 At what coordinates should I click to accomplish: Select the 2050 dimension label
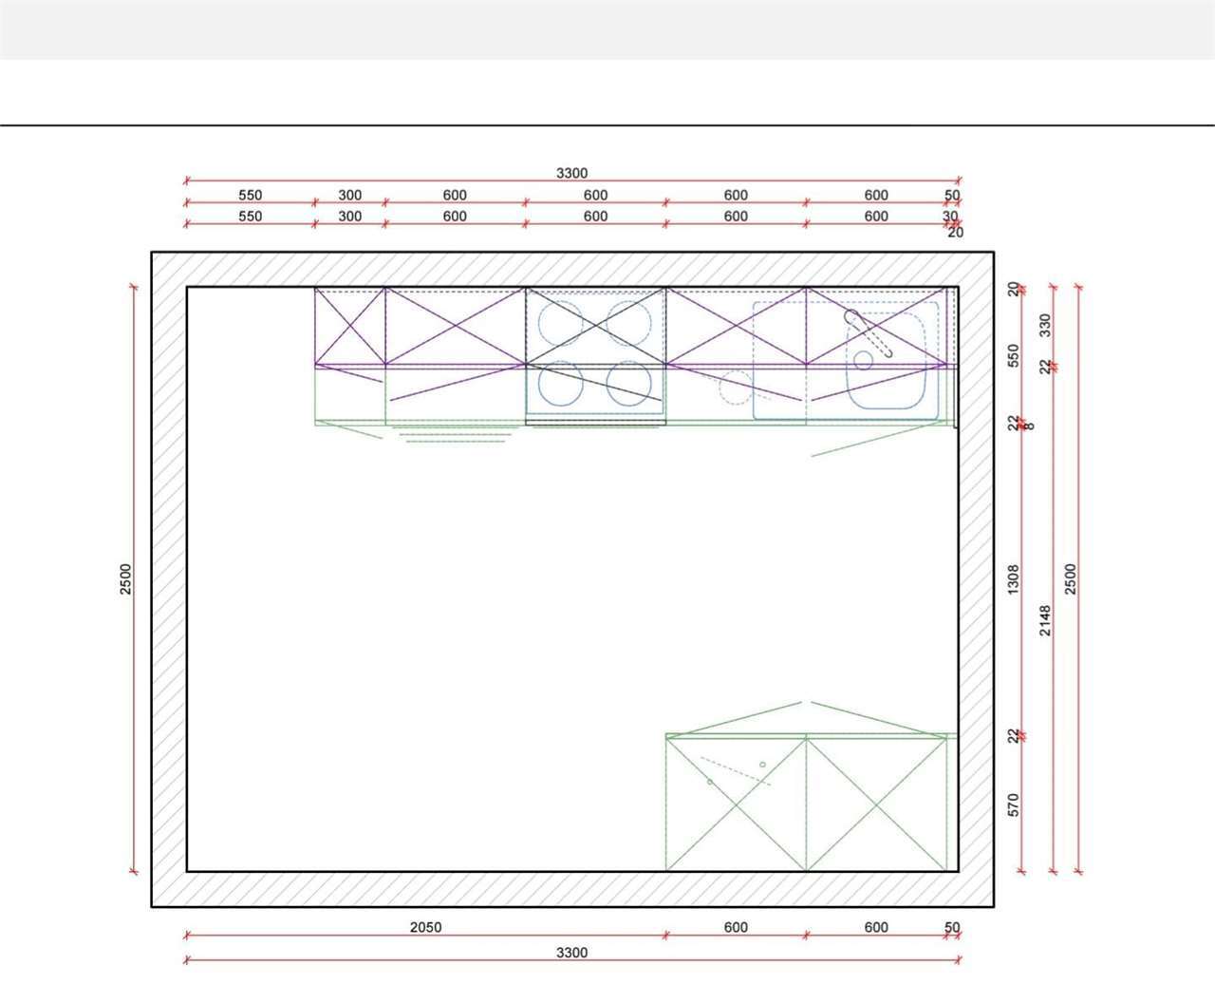(425, 927)
